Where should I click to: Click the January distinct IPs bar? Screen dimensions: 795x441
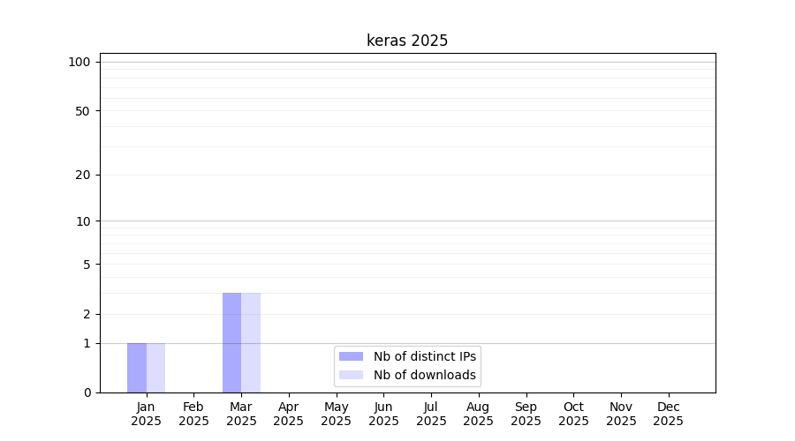[137, 368]
